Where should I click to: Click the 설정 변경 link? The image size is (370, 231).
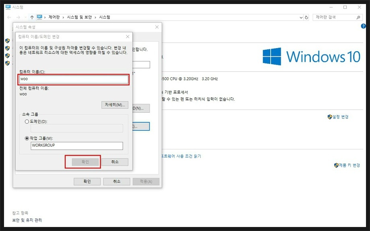pyautogui.click(x=340, y=117)
